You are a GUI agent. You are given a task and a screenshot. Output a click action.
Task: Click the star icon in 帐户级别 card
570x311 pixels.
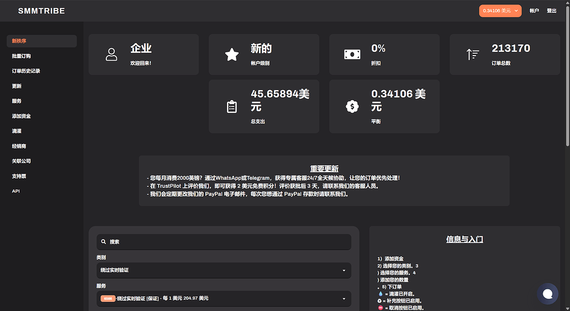coord(232,55)
